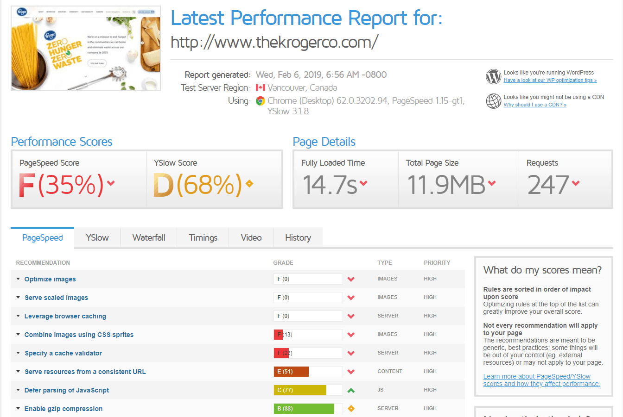
Task: Click the CONTENT type cell
Action: (390, 371)
